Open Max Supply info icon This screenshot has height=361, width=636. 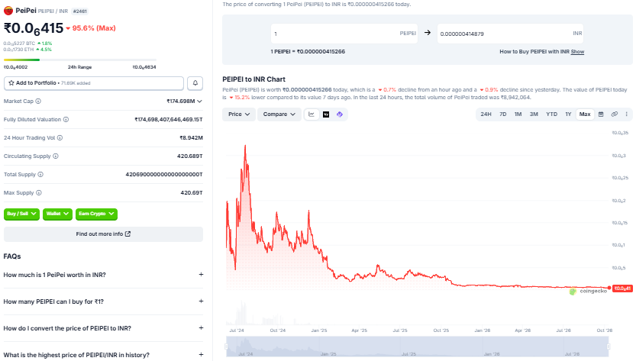click(38, 192)
